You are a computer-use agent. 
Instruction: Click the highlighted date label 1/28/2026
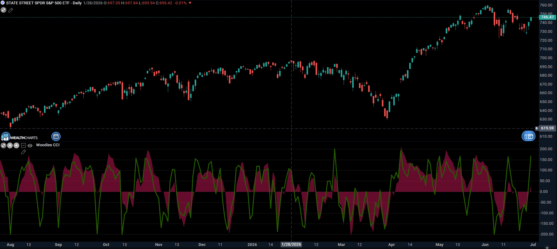coord(291,244)
